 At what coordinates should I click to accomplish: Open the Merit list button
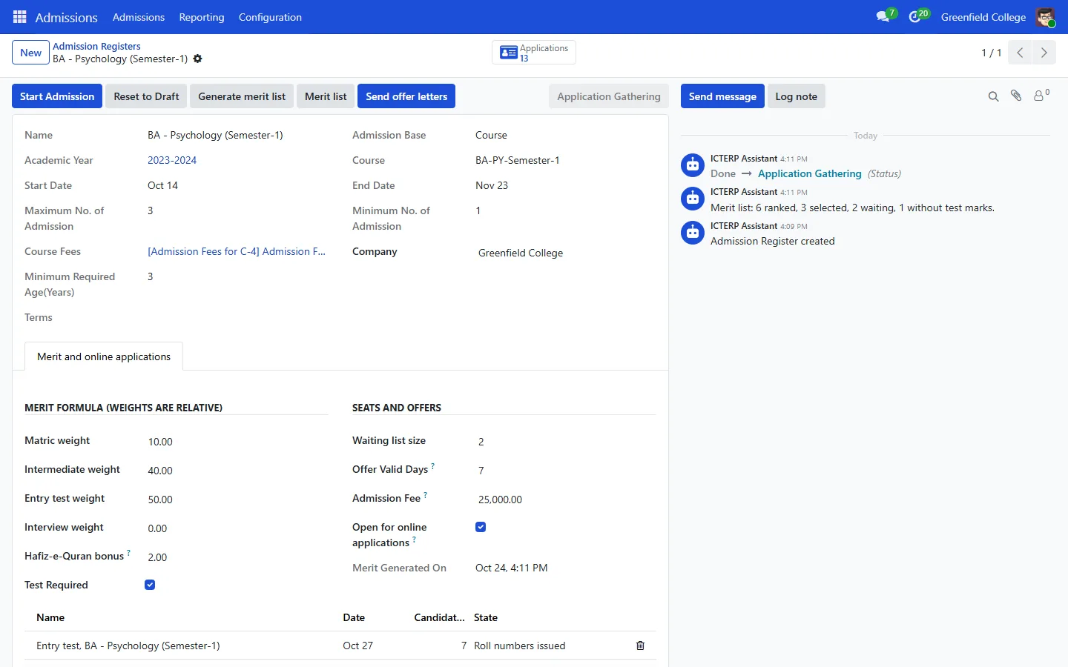(326, 96)
